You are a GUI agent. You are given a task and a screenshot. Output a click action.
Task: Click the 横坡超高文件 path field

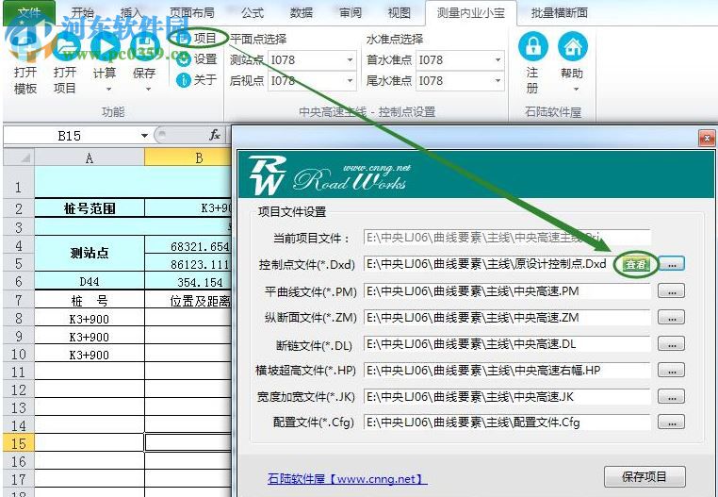(x=507, y=370)
